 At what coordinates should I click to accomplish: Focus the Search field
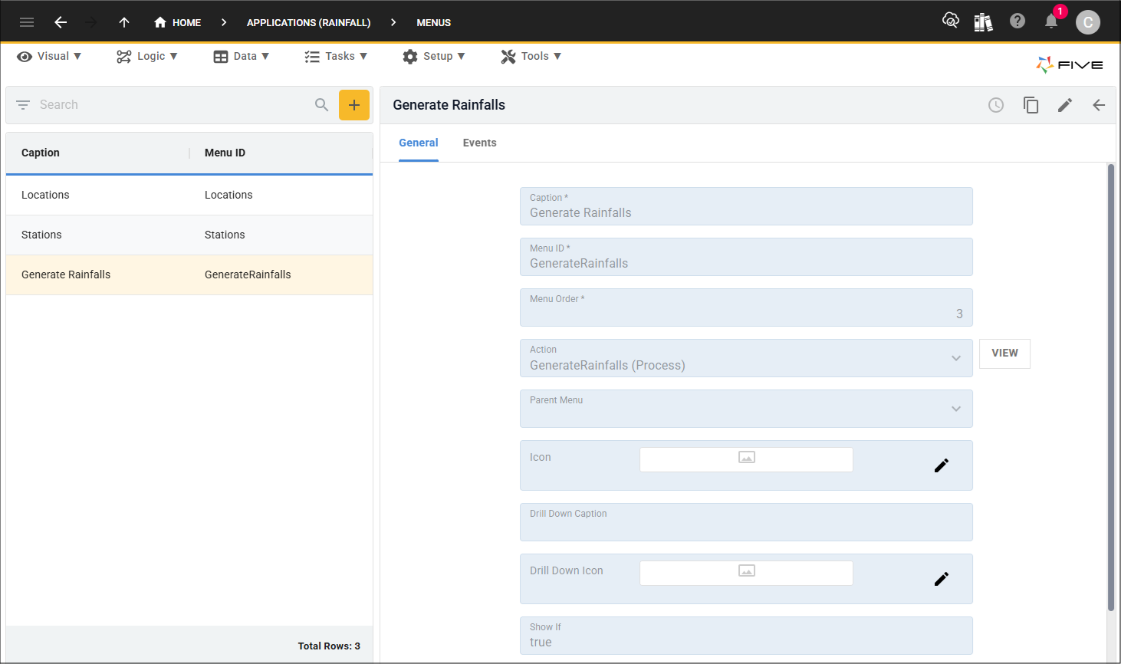coord(173,104)
